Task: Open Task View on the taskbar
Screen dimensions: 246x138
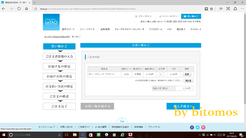Action: pos(66,135)
